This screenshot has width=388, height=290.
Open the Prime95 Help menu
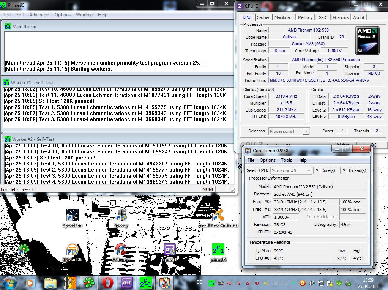(103, 15)
